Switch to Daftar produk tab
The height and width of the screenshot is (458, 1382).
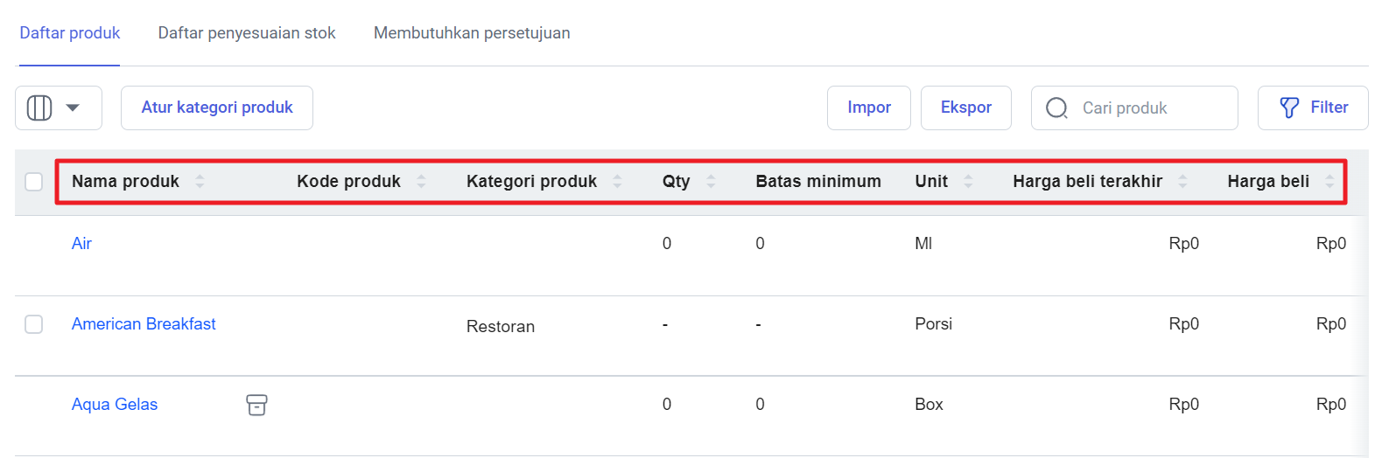tap(70, 33)
